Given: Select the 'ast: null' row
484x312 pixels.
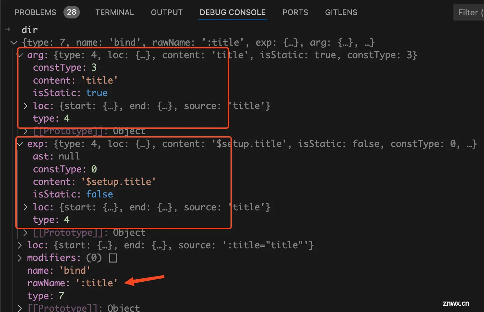Looking at the screenshot, I should point(56,156).
